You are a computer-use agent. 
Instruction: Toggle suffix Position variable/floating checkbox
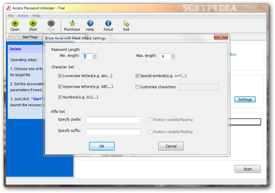pos(150,132)
